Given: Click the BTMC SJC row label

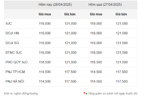Looking at the screenshot, I should click(x=14, y=52).
